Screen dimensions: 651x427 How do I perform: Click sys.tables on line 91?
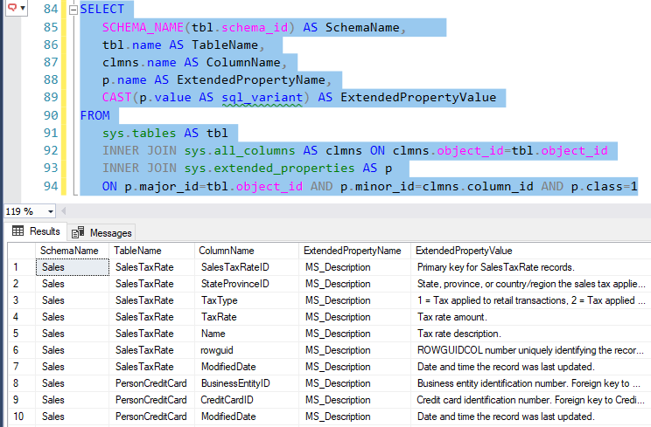pyautogui.click(x=139, y=134)
